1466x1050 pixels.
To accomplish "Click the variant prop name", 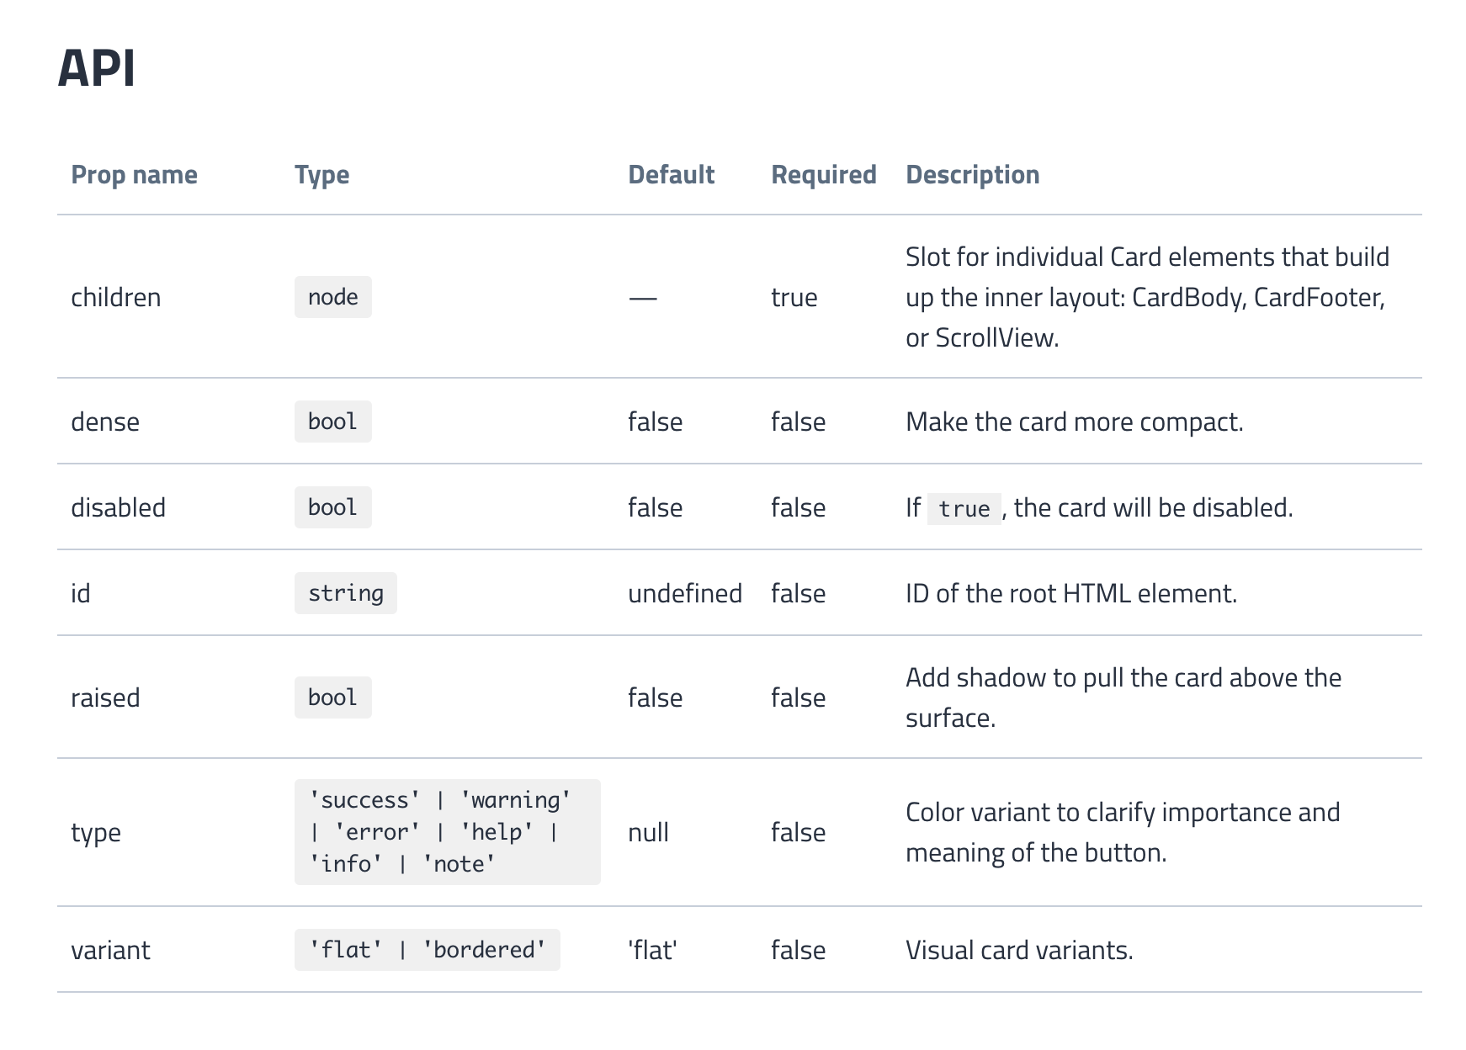I will [110, 951].
